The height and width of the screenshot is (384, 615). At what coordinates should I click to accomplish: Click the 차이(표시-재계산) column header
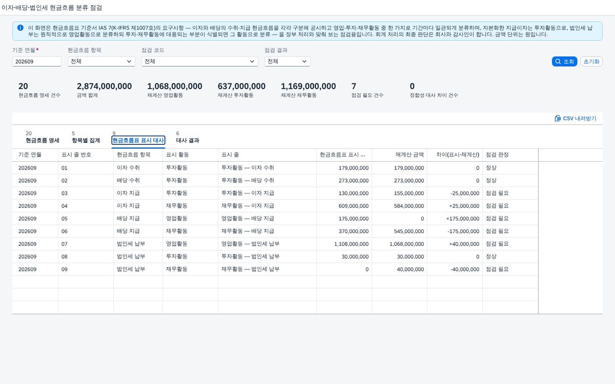pos(455,155)
